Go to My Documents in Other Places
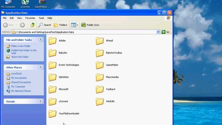The height and width of the screenshot is (125, 222). click(19, 78)
